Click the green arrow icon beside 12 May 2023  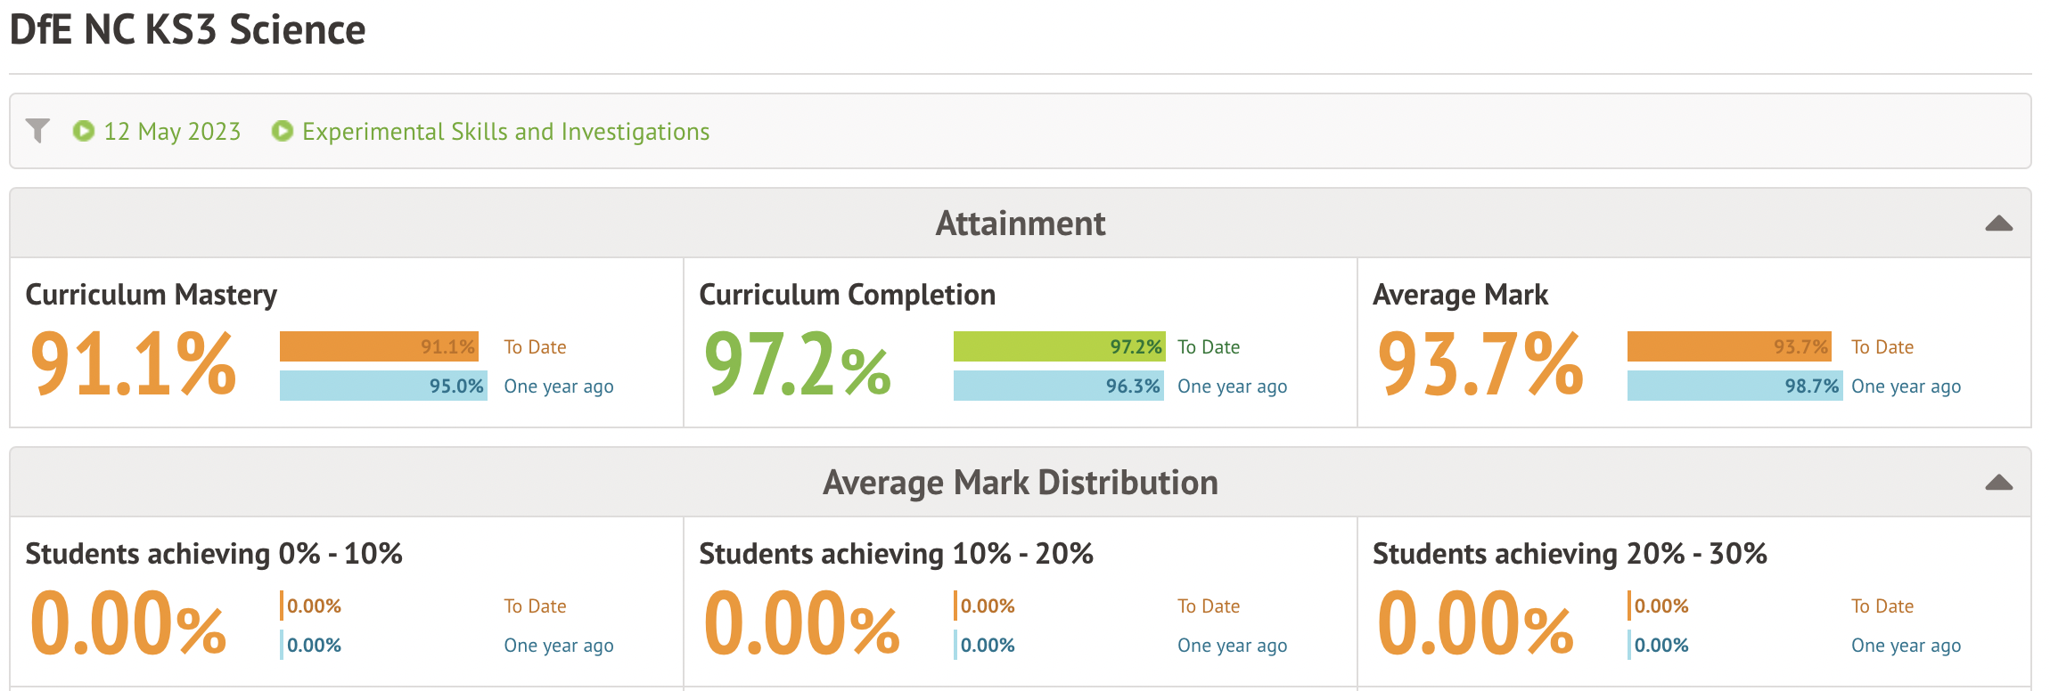tap(84, 131)
